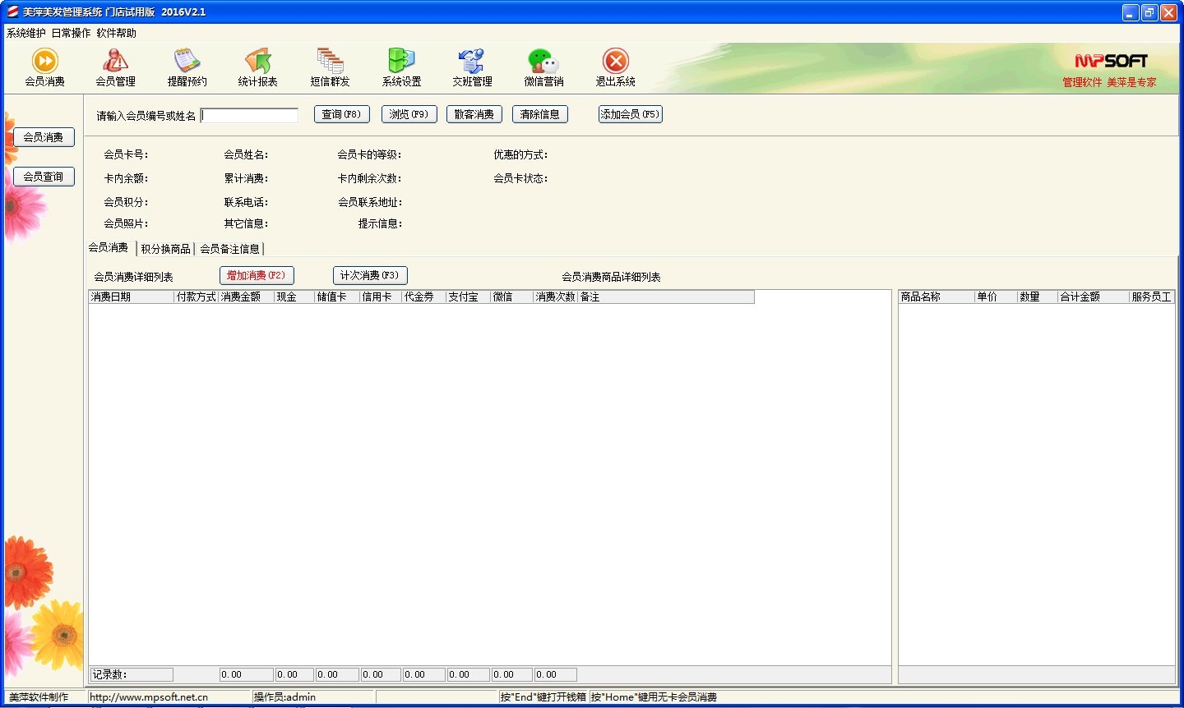
Task: Click the 优惠的方式 label
Action: pyautogui.click(x=520, y=154)
